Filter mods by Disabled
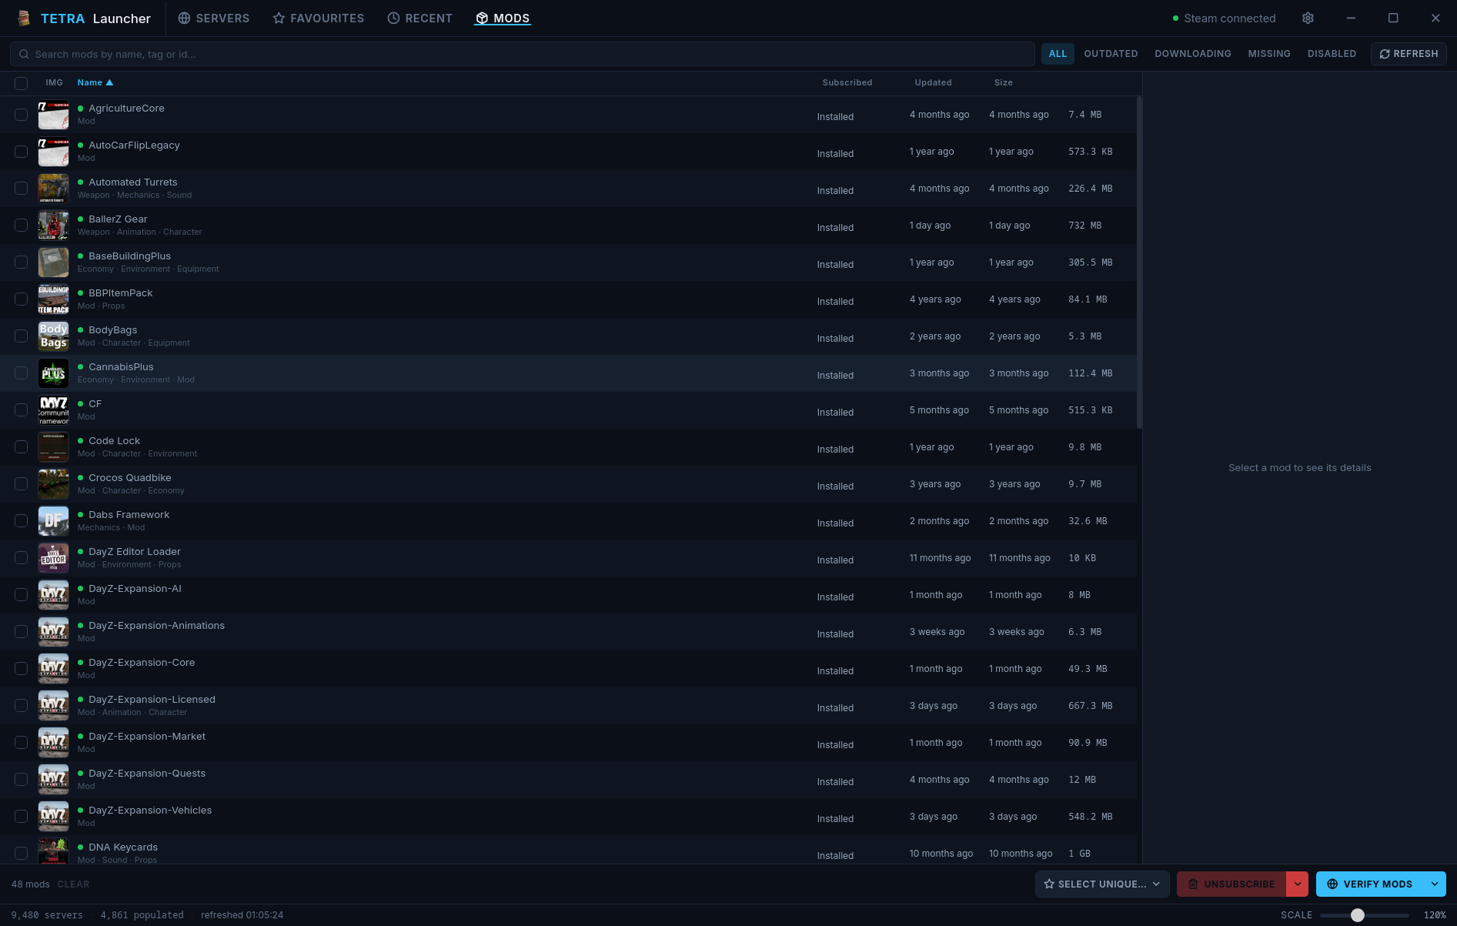 tap(1332, 54)
